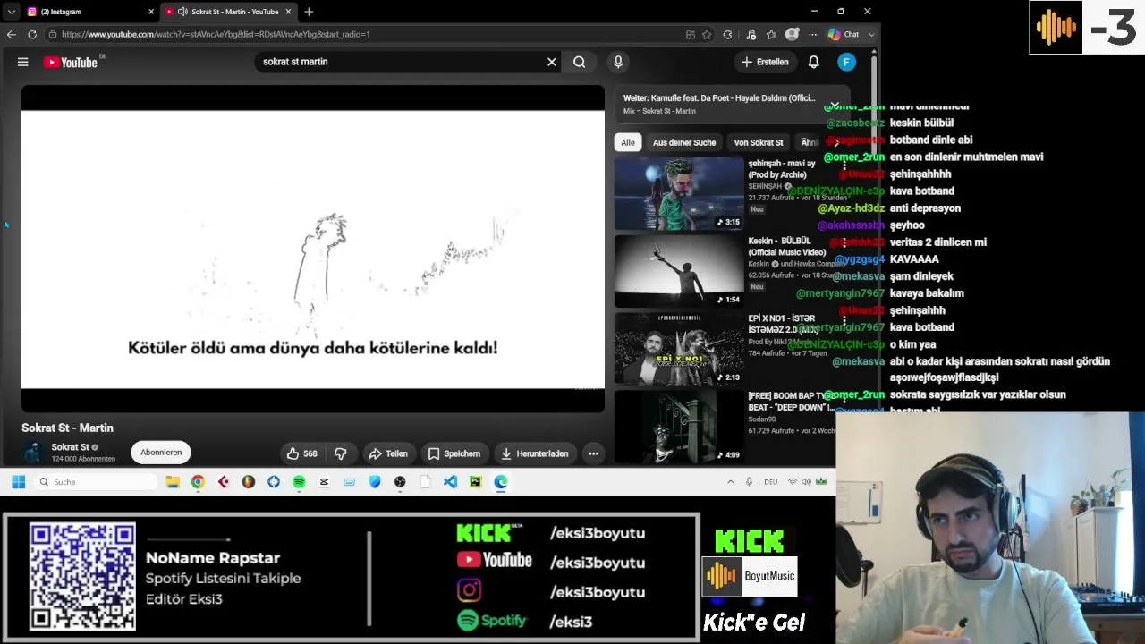Screen dimensions: 1145x644
Task: Open File Explorer from the taskbar
Action: [x=173, y=482]
